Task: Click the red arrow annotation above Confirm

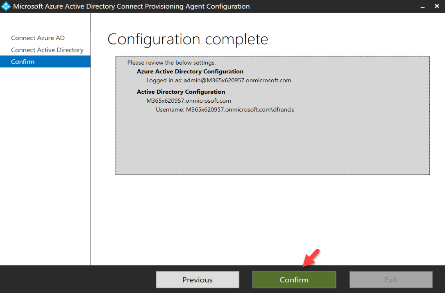Action: [x=311, y=258]
